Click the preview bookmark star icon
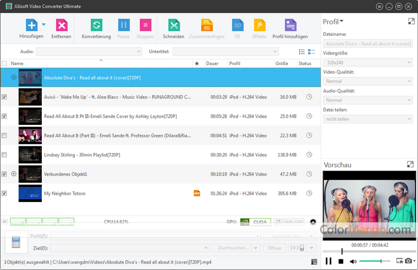This screenshot has width=418, height=270. (x=399, y=260)
